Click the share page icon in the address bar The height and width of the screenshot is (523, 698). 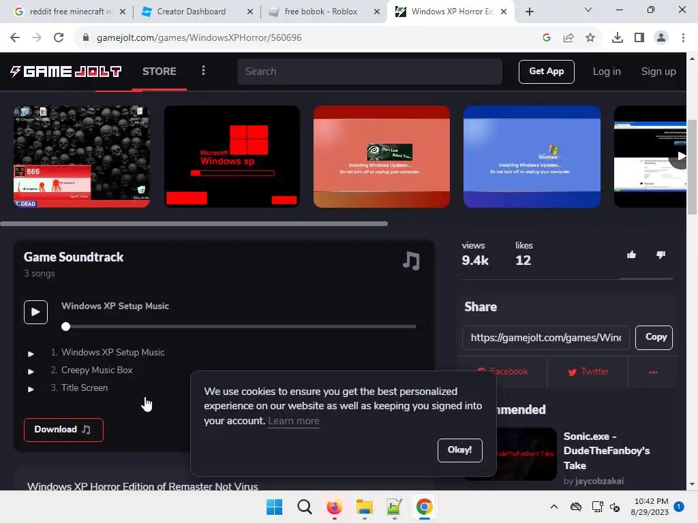tap(568, 38)
